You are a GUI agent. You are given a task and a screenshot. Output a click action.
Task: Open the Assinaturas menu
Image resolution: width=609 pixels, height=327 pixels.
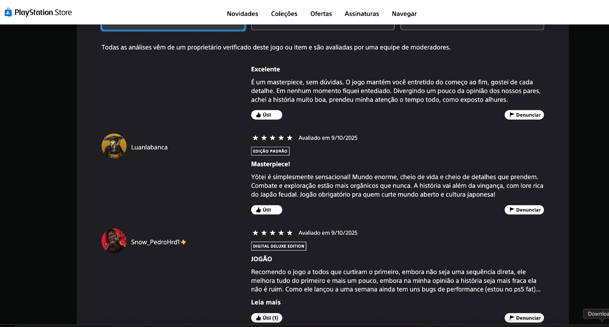362,14
